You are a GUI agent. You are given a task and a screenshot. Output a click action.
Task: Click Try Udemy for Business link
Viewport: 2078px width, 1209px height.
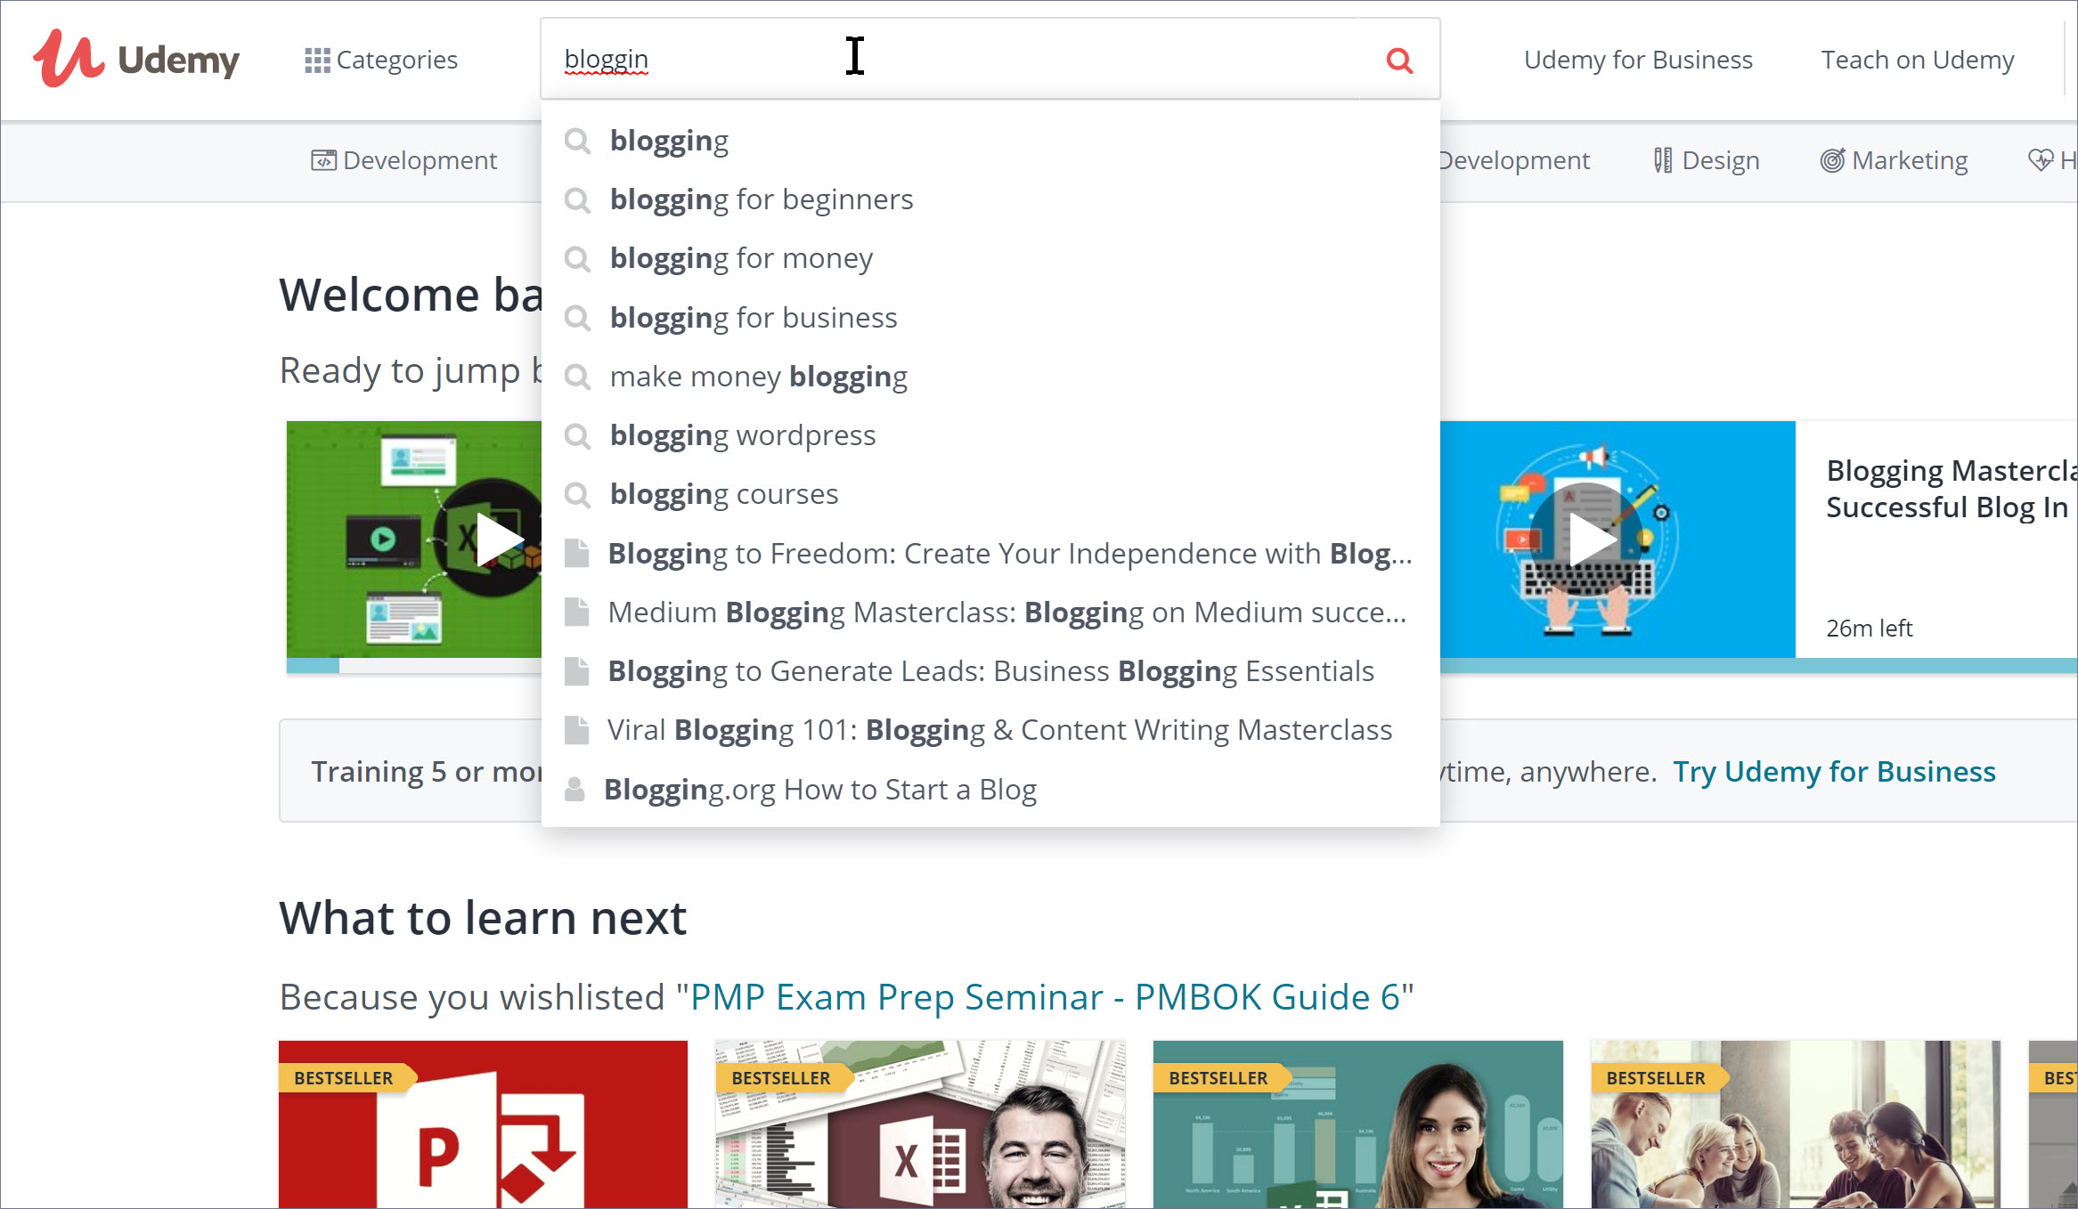click(x=1834, y=771)
